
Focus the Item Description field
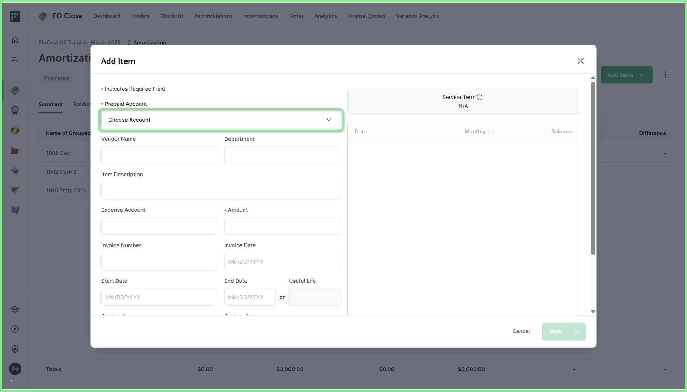[x=221, y=191]
